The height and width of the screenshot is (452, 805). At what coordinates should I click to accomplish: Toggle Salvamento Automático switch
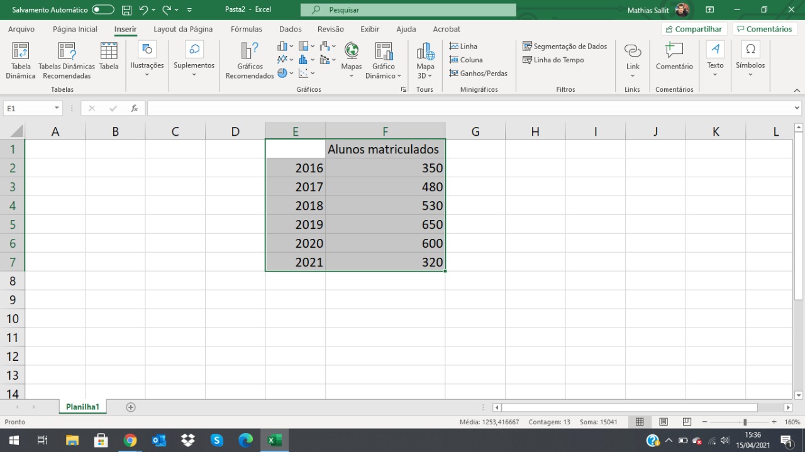coord(103,10)
